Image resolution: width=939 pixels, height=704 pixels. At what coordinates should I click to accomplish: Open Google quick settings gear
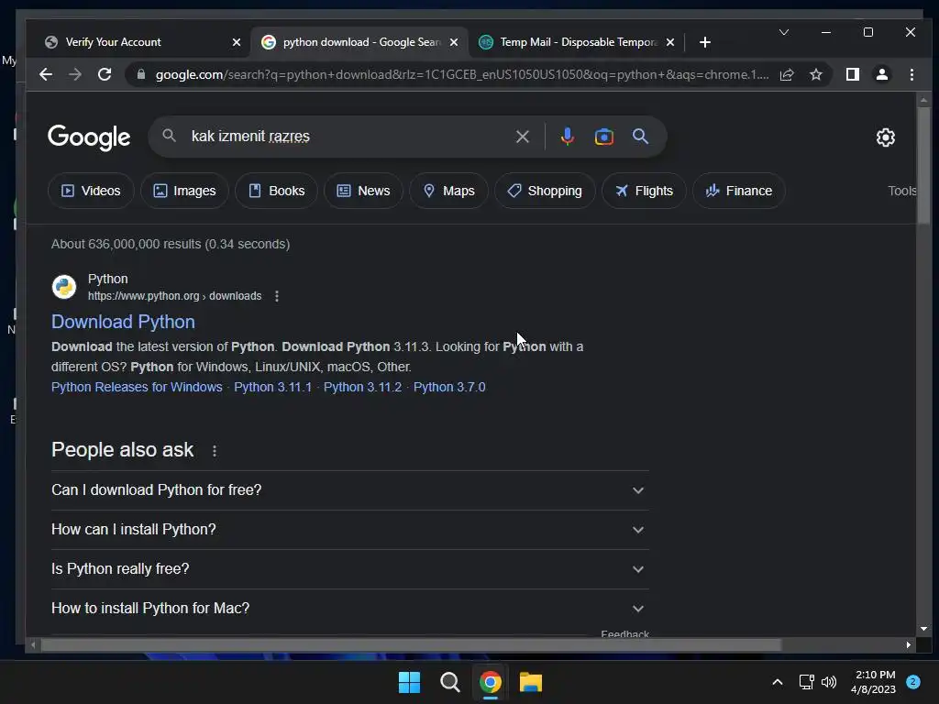click(886, 137)
